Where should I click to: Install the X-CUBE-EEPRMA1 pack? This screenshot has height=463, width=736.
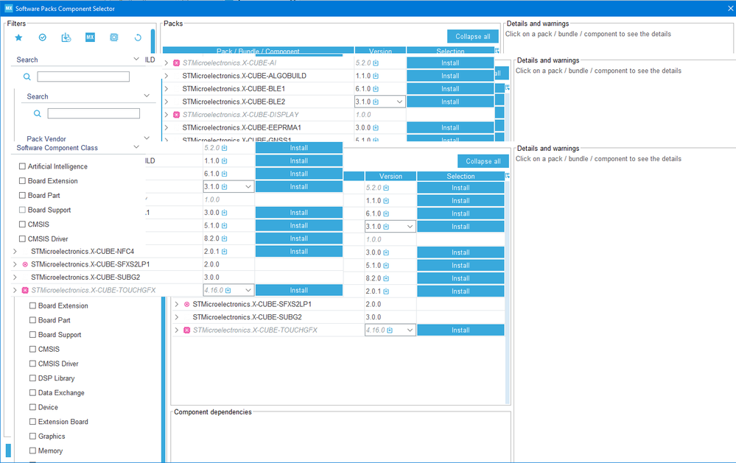coord(450,127)
